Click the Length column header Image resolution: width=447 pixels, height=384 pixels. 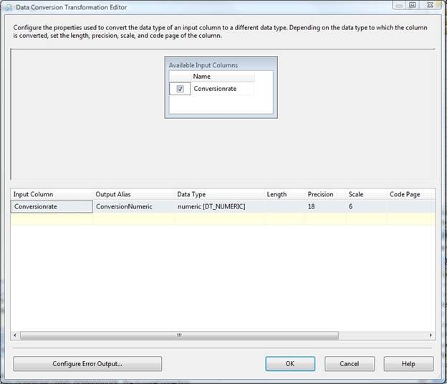(284, 194)
